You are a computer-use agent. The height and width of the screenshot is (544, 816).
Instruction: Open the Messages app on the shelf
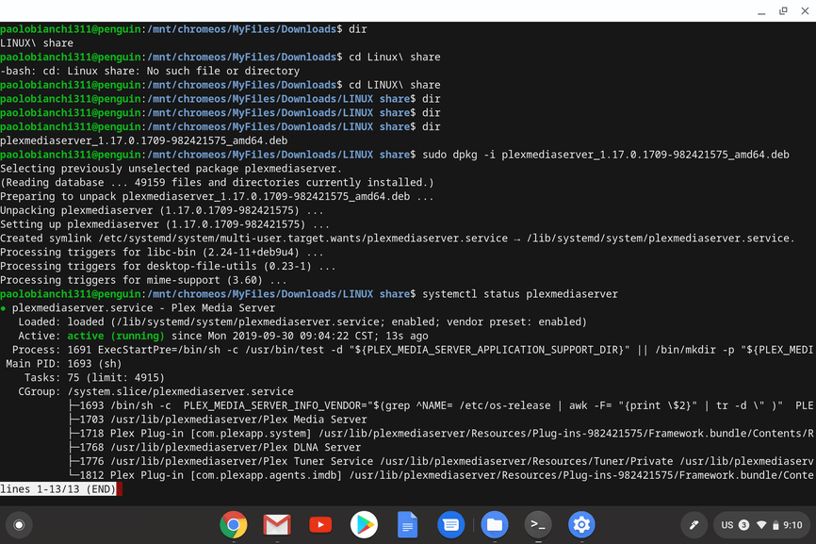pyautogui.click(x=451, y=525)
